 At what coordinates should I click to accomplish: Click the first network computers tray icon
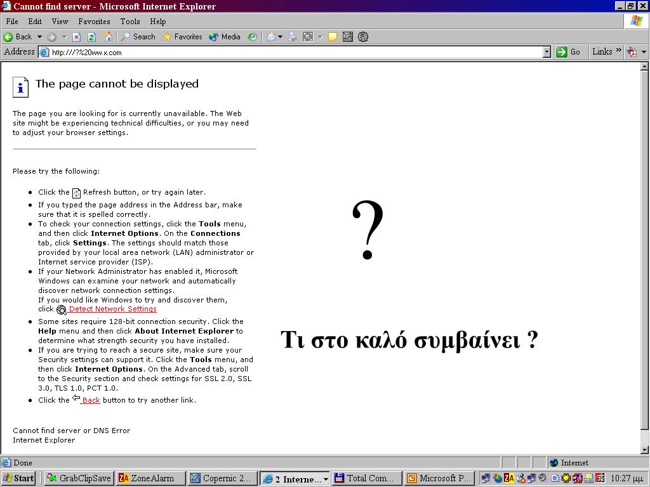point(486,478)
